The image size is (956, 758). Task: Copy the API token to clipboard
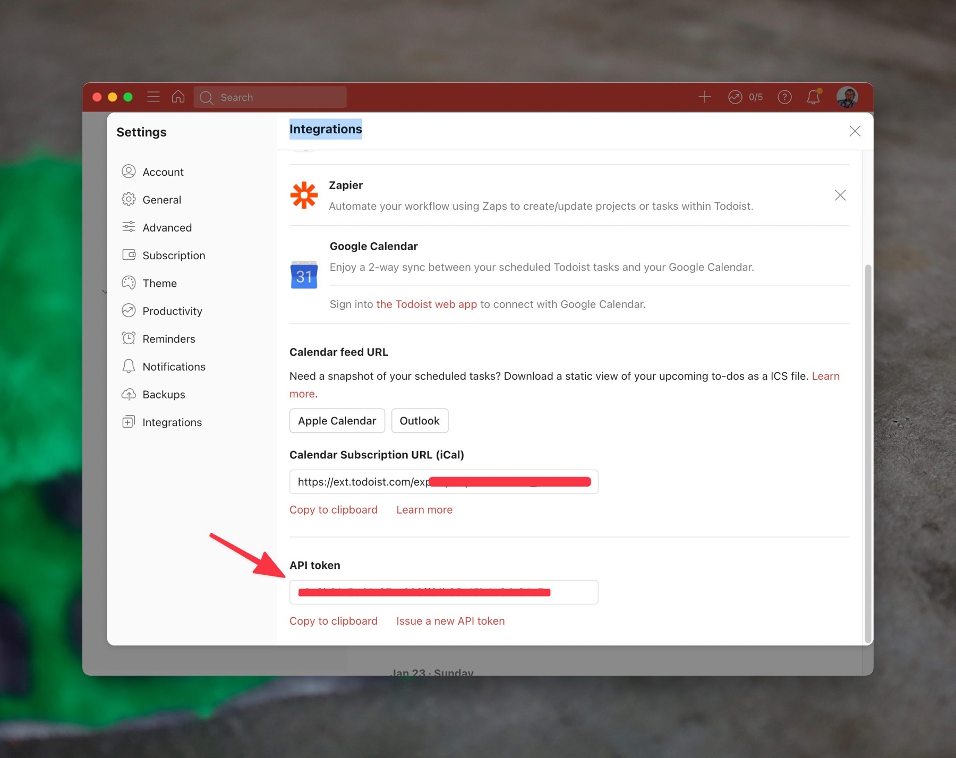pos(333,621)
